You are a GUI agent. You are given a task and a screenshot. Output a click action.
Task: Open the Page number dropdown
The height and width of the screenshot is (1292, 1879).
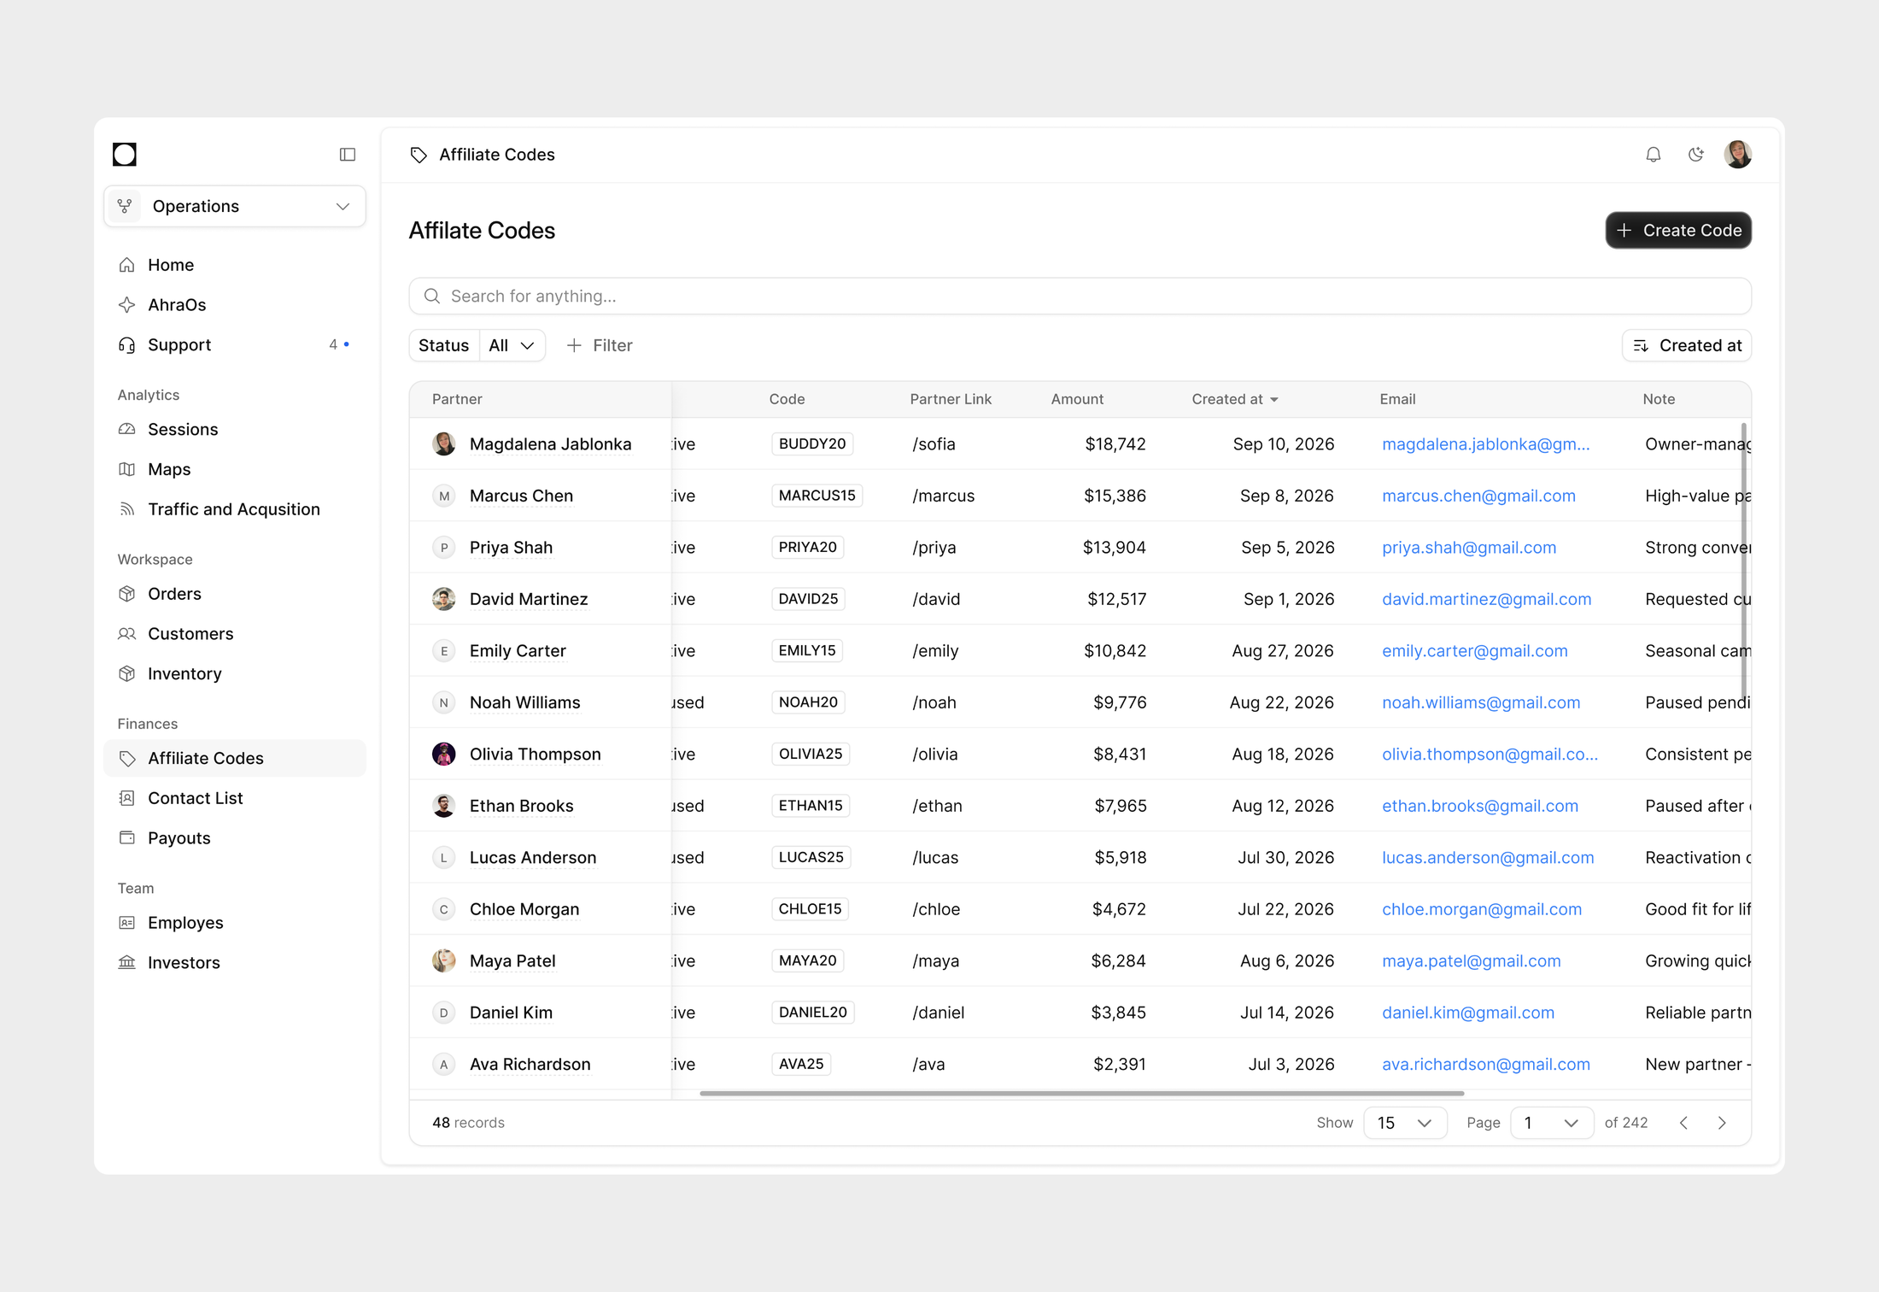pyautogui.click(x=1552, y=1123)
